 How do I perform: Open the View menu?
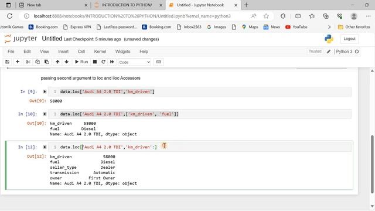coord(45,52)
